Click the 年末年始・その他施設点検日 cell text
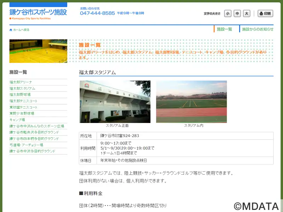Image resolution: width=283 pixels, height=212 pixels. (x=123, y=160)
